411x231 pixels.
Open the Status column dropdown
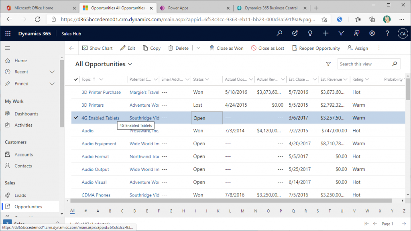(207, 79)
